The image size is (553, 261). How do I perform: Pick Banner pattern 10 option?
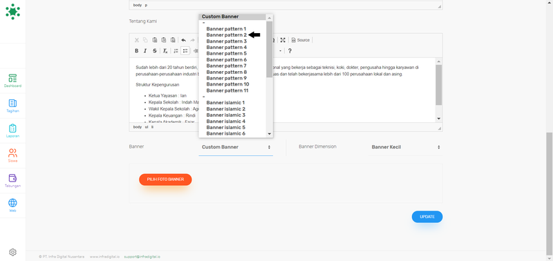pyautogui.click(x=227, y=84)
